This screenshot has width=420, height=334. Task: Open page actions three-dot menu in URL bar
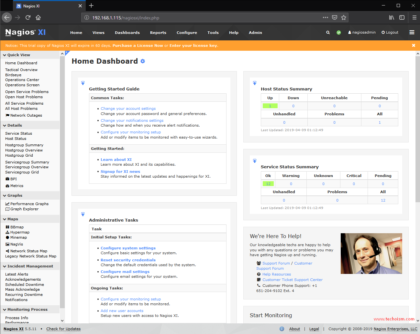(x=326, y=17)
